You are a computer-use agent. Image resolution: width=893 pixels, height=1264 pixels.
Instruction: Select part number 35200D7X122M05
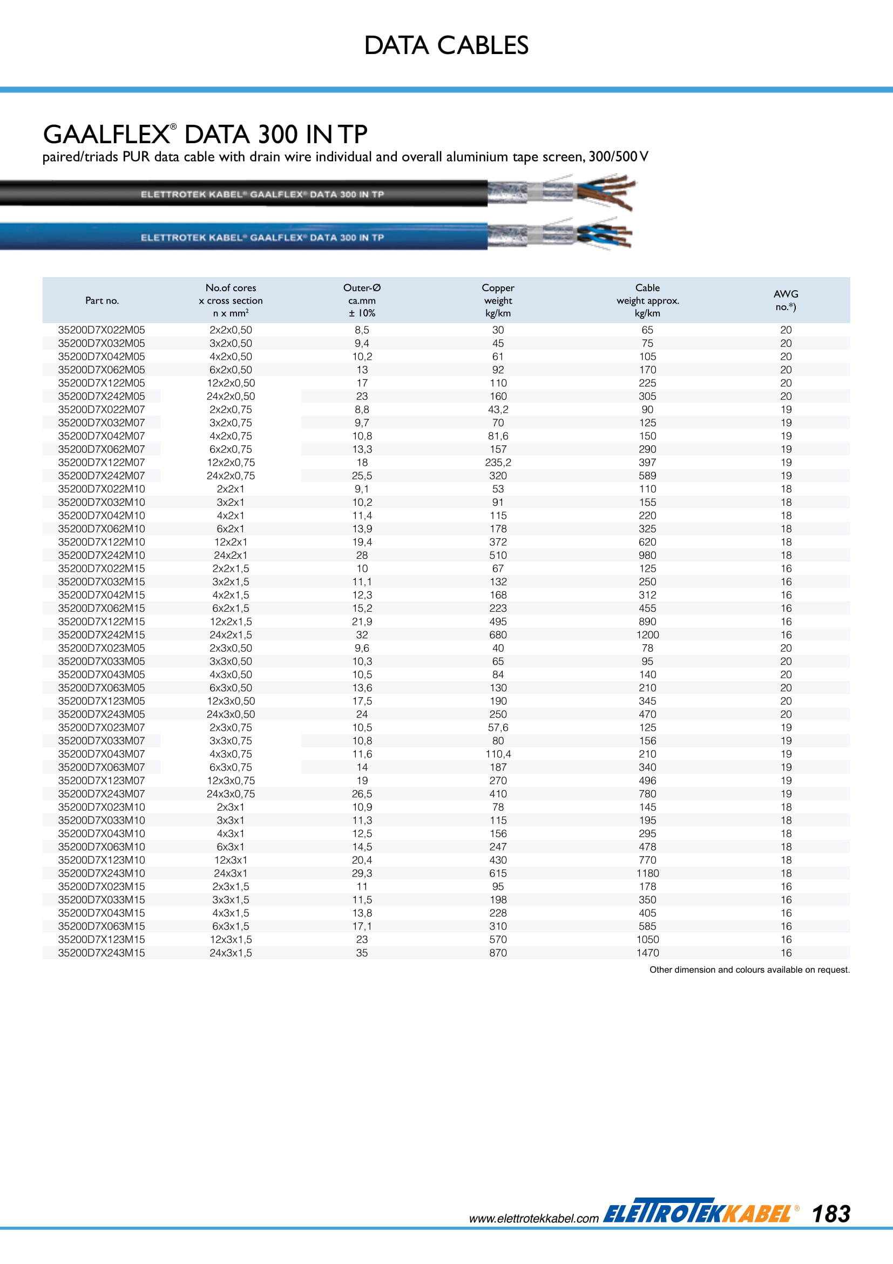pos(102,383)
